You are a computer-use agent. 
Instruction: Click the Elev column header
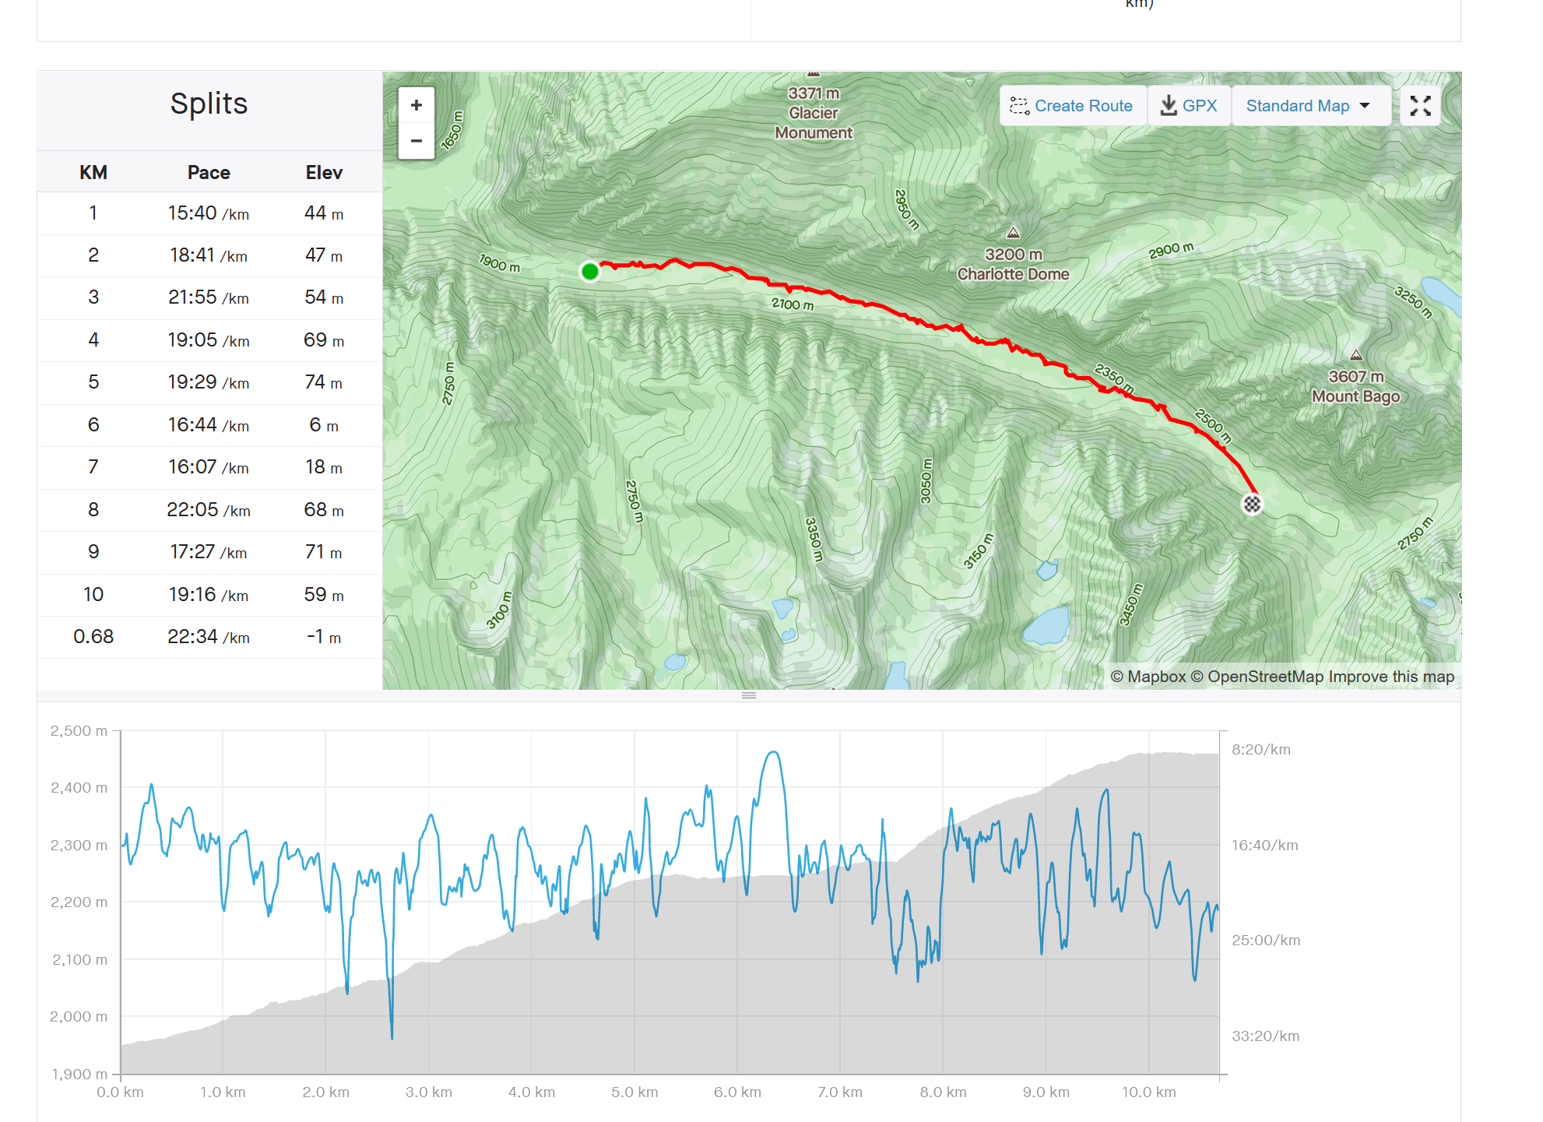click(324, 173)
